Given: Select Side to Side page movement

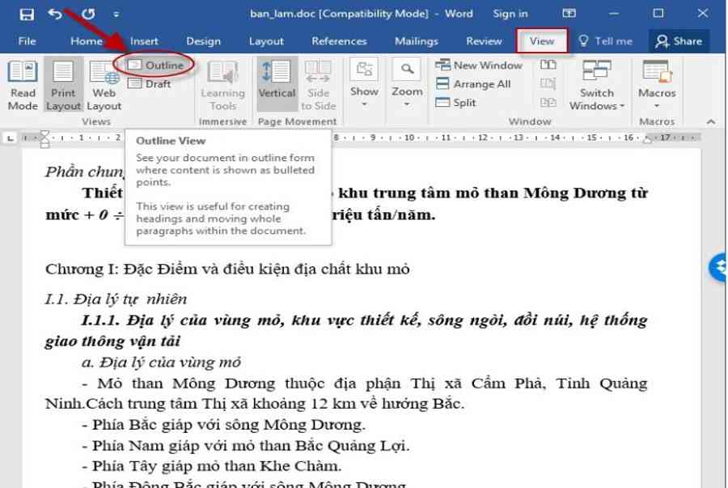Looking at the screenshot, I should coord(318,86).
